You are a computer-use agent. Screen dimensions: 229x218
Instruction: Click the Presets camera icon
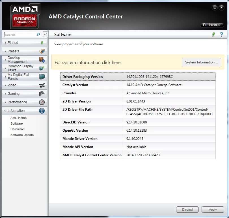[42, 51]
